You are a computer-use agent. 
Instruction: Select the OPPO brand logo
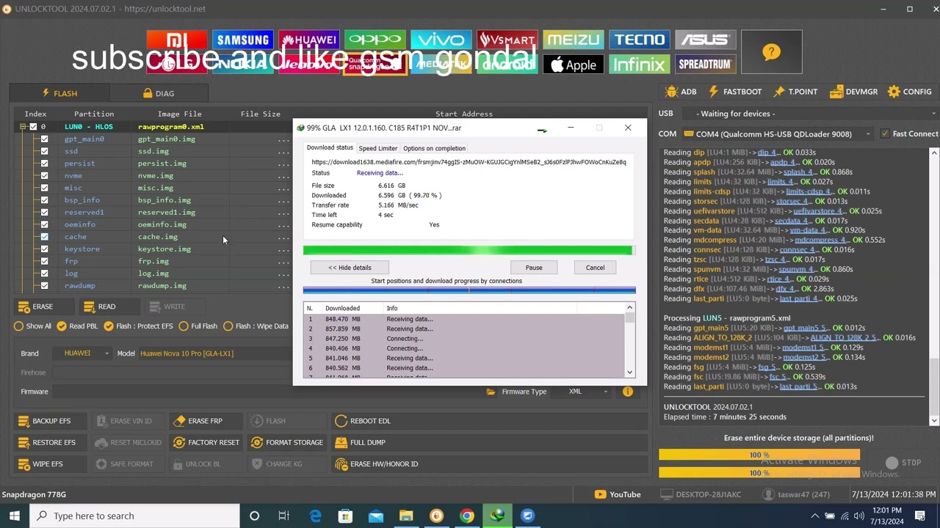(375, 40)
